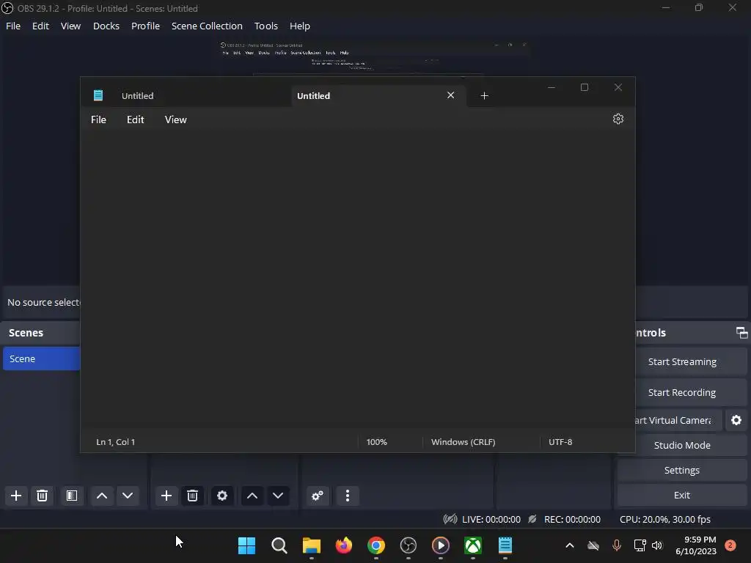This screenshot has height=563, width=751.
Task: Open Notepad settings gear icon
Action: 618,119
